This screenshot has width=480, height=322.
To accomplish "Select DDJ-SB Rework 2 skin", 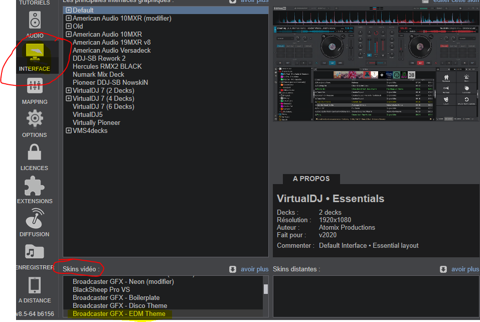I will (x=99, y=58).
